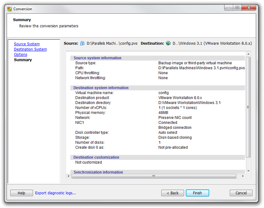The image size is (264, 208).
Task: Click the destination directory value
Action: click(x=189, y=103)
